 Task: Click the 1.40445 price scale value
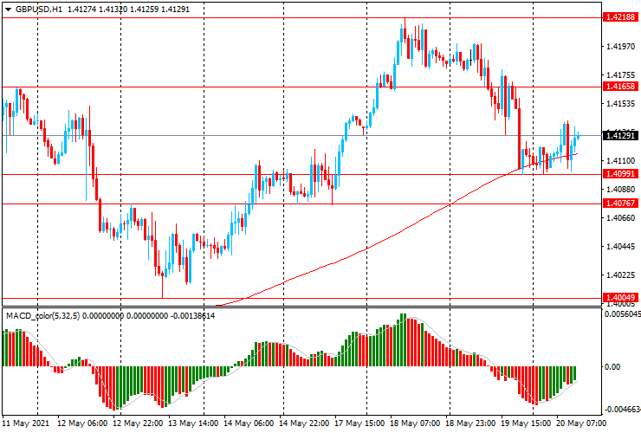[621, 247]
